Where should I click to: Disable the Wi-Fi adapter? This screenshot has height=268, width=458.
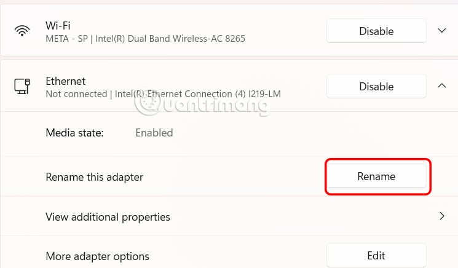[x=376, y=31]
